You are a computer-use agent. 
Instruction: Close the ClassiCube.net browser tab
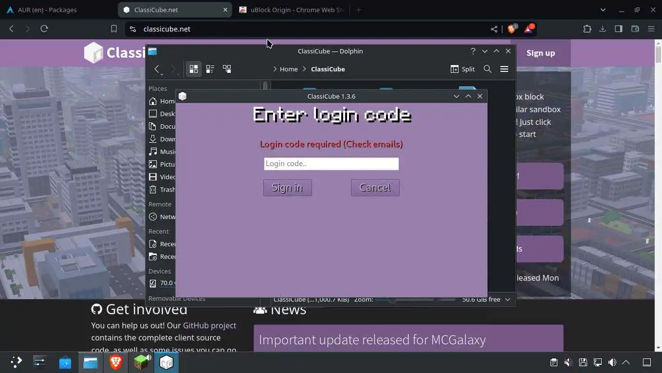point(225,10)
